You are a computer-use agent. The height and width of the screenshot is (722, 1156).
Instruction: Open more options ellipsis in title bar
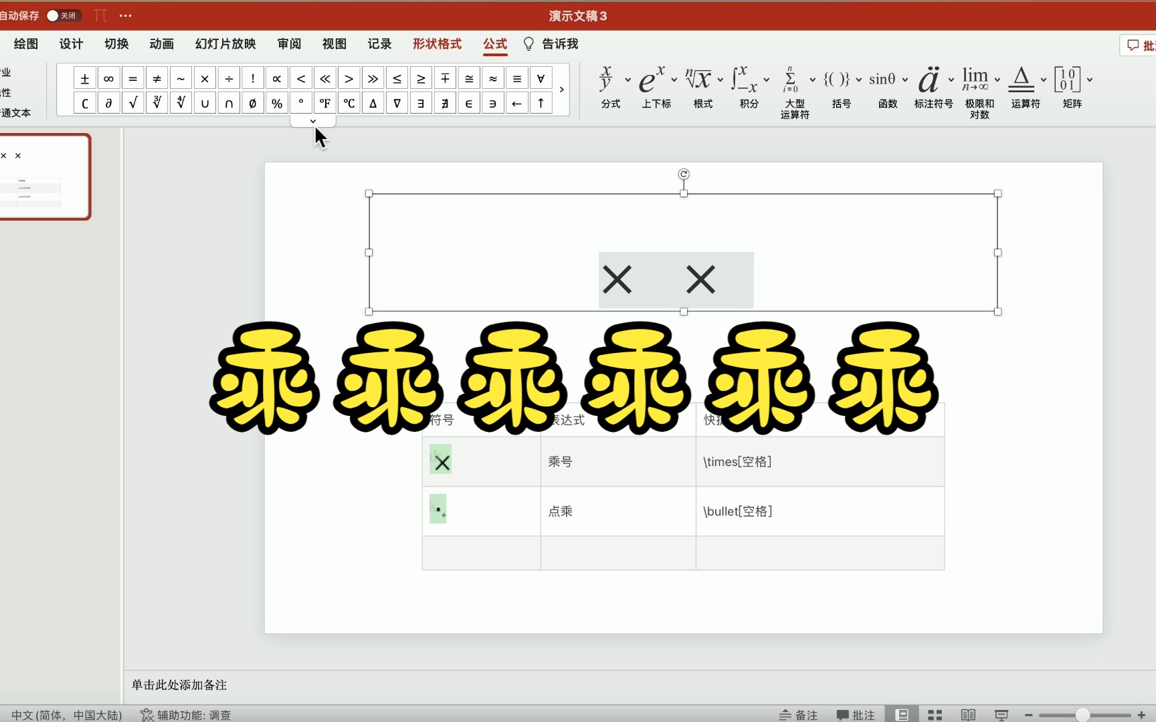[125, 15]
